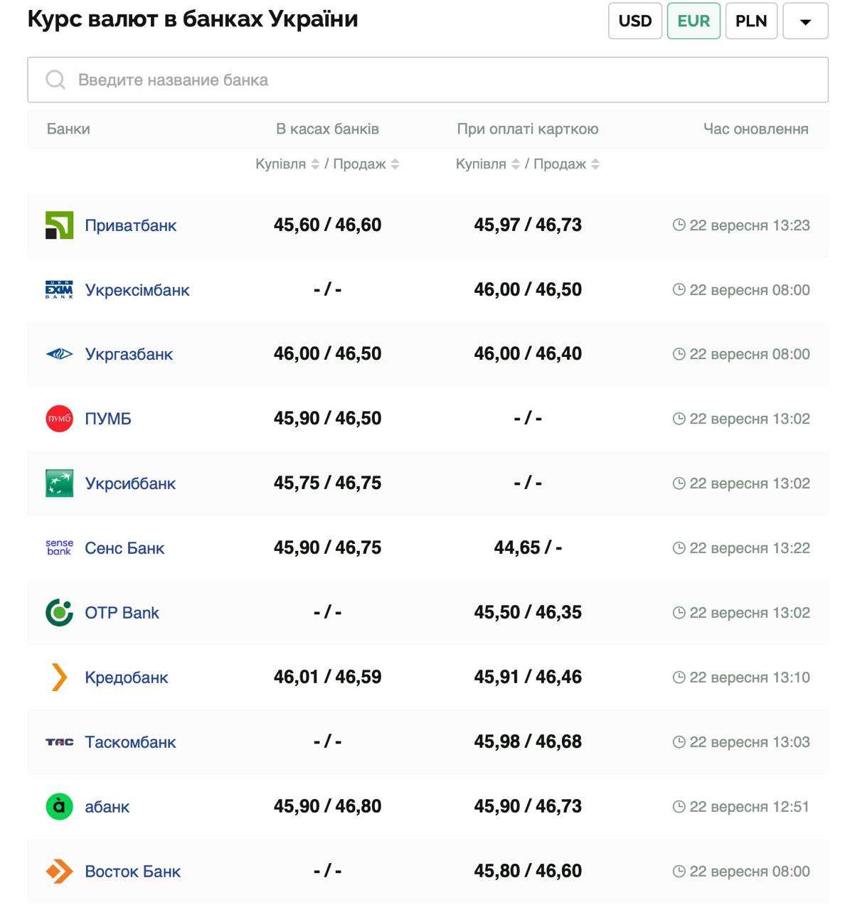Click the Кредобанк orange chevron logo
This screenshot has height=910, width=845.
59,677
